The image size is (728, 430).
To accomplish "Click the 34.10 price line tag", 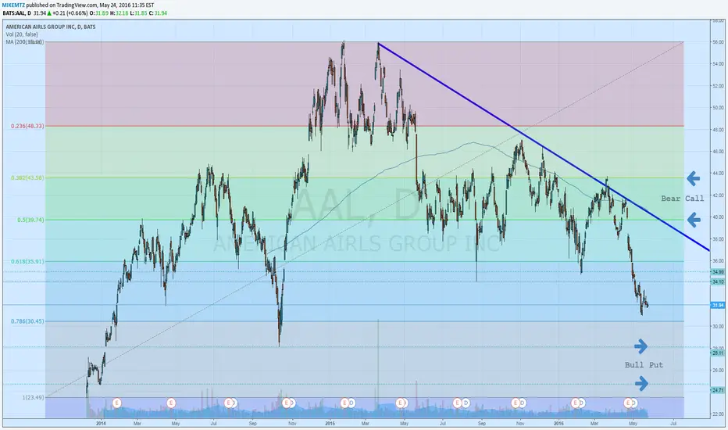I will (x=718, y=281).
